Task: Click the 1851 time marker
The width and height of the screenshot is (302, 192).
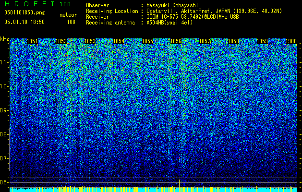Action: click(32, 41)
